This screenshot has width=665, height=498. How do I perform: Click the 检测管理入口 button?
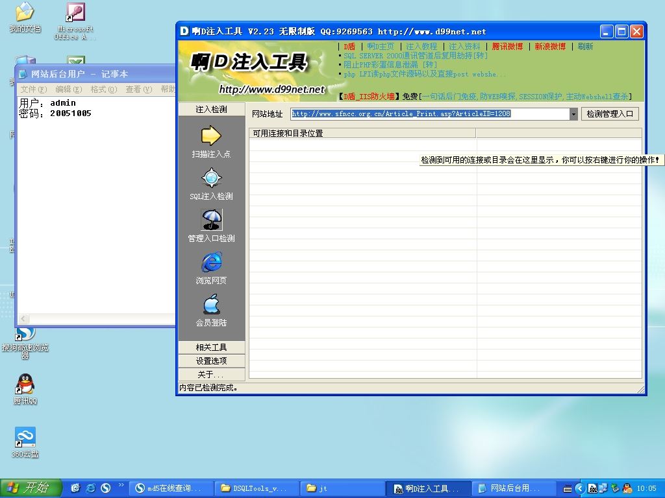(610, 114)
